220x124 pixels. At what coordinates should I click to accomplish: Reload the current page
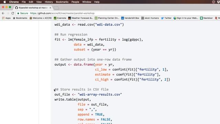(13, 13)
